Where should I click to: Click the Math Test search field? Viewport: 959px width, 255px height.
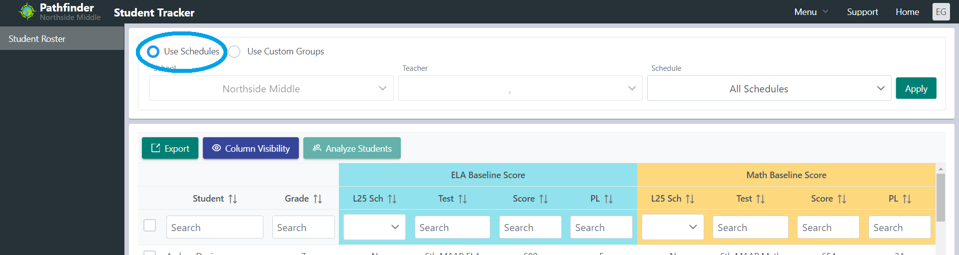click(751, 227)
